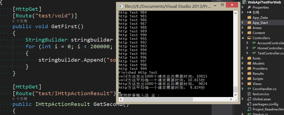Expand the Content folder node
284x115 pixels.
pyautogui.click(x=243, y=33)
